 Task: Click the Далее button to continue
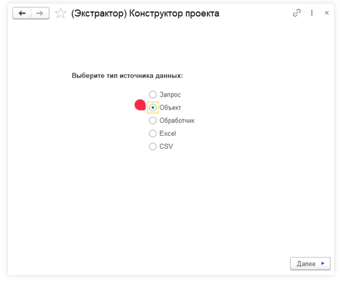[x=310, y=264]
